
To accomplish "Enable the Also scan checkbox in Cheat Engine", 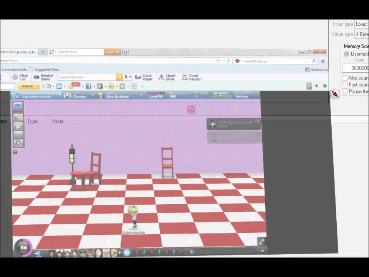I will click(x=345, y=78).
